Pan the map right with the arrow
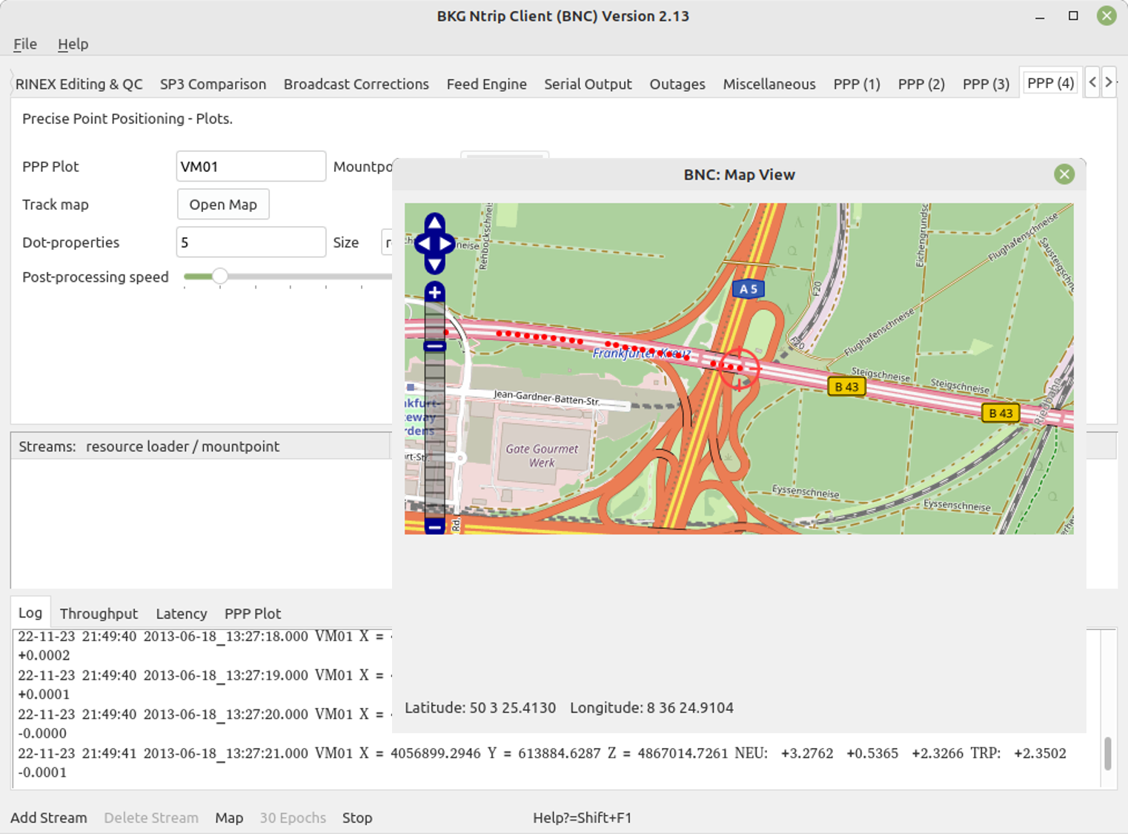Screen dimensions: 1128x834 (x=447, y=243)
